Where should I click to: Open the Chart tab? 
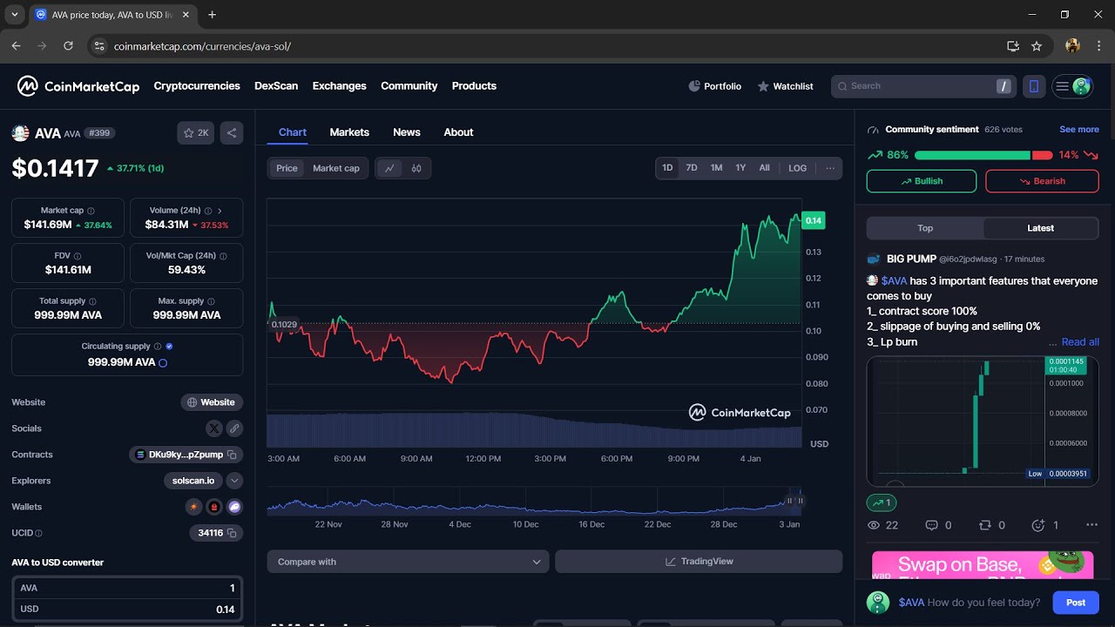click(x=293, y=132)
